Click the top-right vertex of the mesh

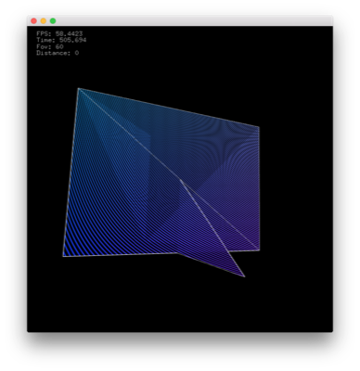(259, 127)
